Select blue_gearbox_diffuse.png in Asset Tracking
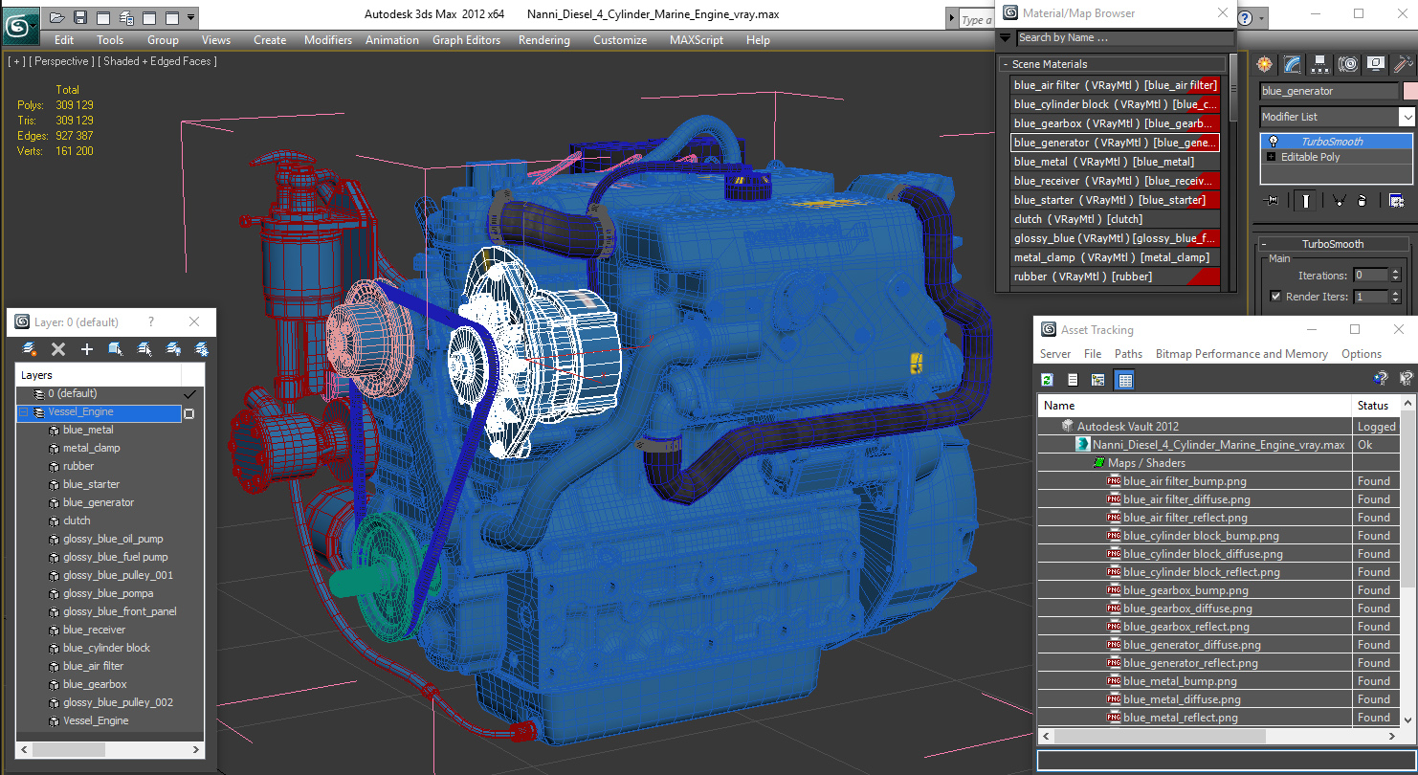1418x775 pixels. (x=1187, y=609)
